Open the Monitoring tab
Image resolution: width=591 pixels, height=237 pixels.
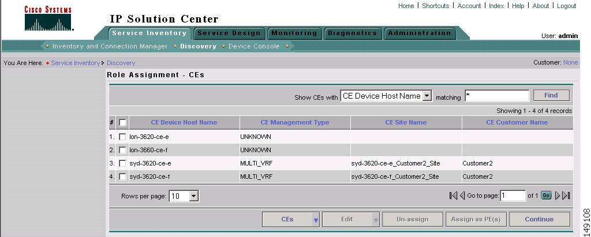tap(294, 33)
